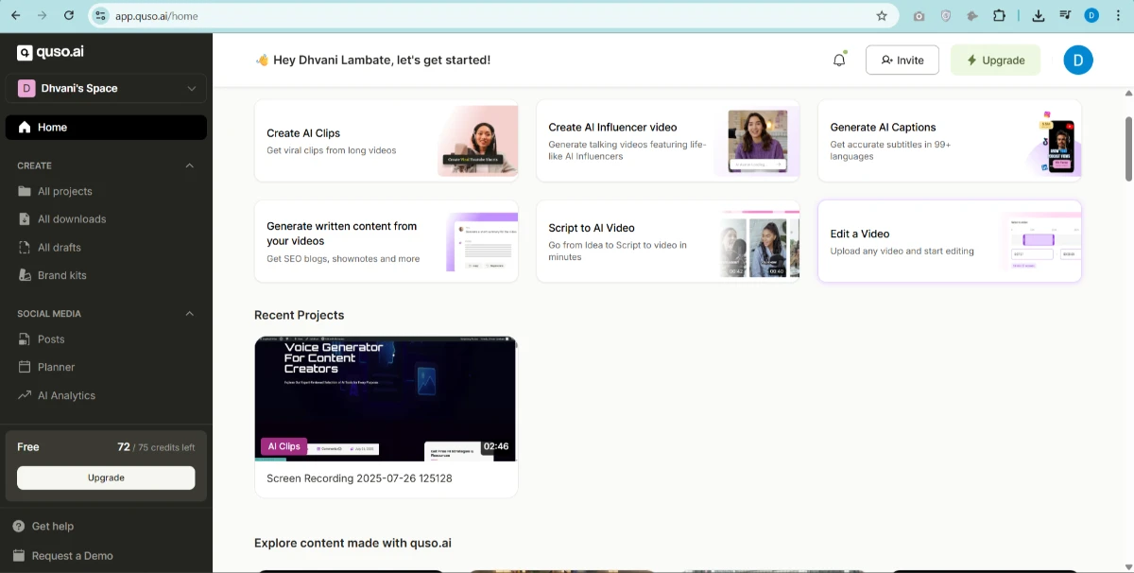Click the AI Analytics chart icon

pos(25,395)
